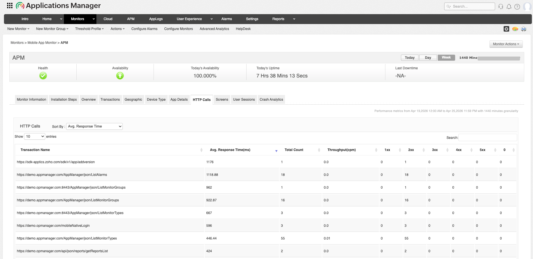Open the Sort By dropdown

(x=94, y=126)
